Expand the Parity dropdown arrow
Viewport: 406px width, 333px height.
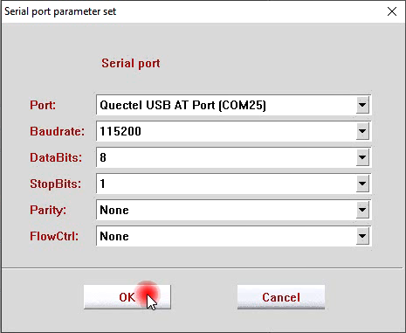(x=362, y=210)
